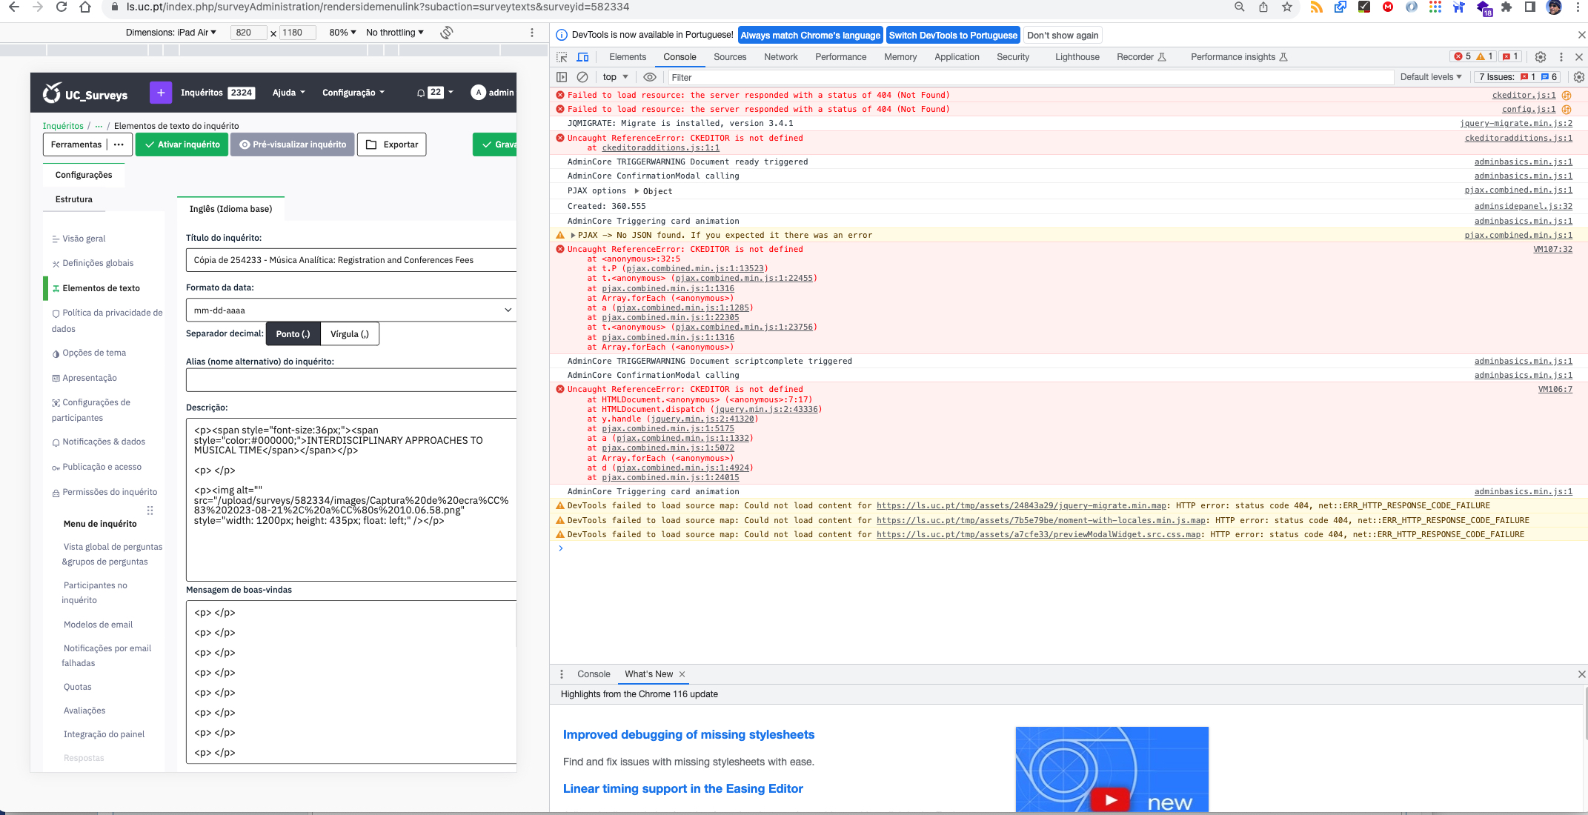Screen dimensions: 1588x815
Task: Open the Formato da data dropdown
Action: tap(351, 310)
